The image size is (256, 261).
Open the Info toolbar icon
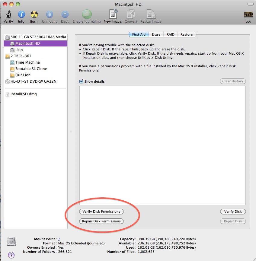point(21,14)
